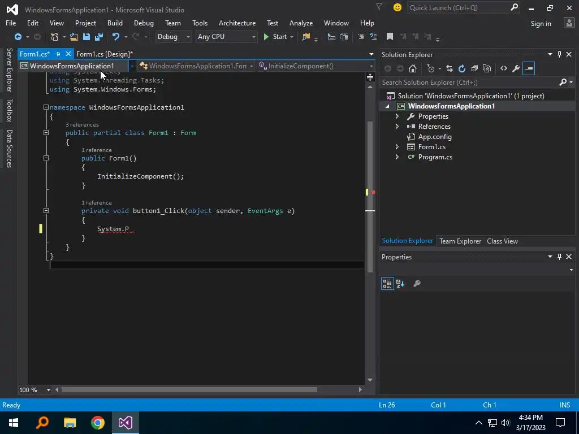
Task: Open the Data Sources side tab
Action: [x=9, y=149]
